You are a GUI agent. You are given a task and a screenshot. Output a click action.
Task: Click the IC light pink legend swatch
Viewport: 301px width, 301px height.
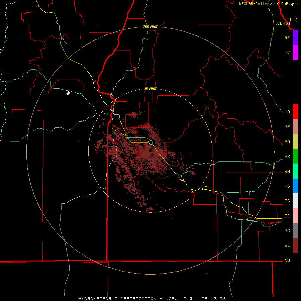[295, 216]
